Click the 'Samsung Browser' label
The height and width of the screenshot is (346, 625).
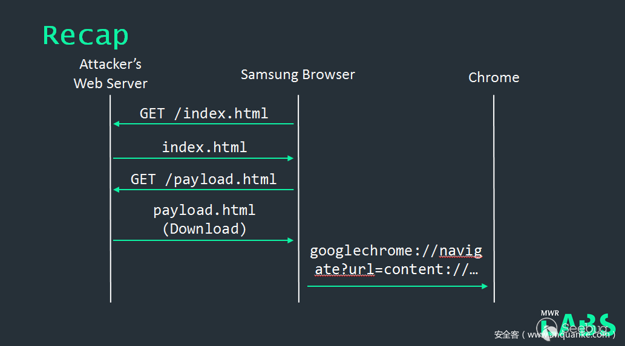298,74
